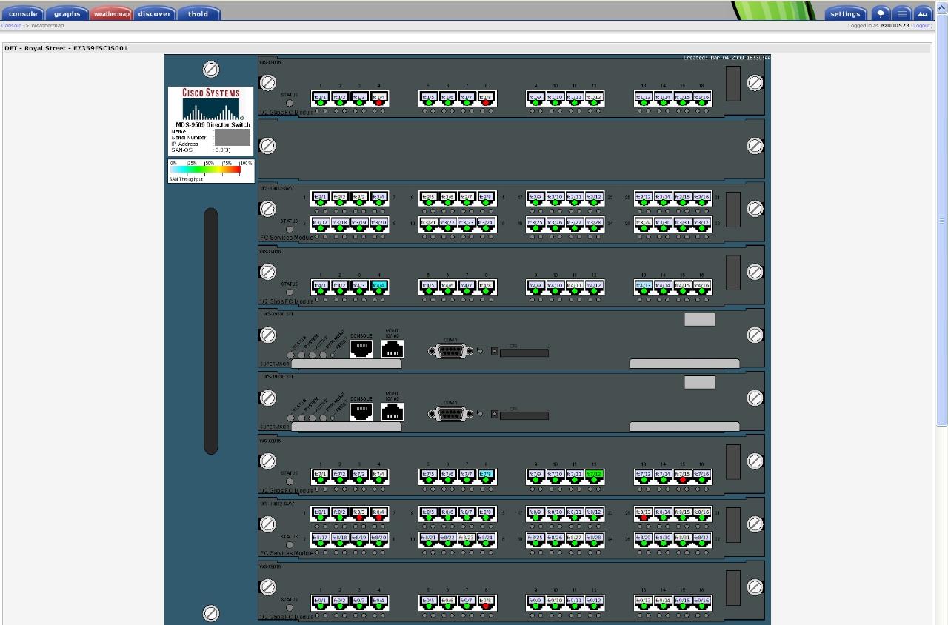
Task: Click the Logout link
Action: point(921,25)
